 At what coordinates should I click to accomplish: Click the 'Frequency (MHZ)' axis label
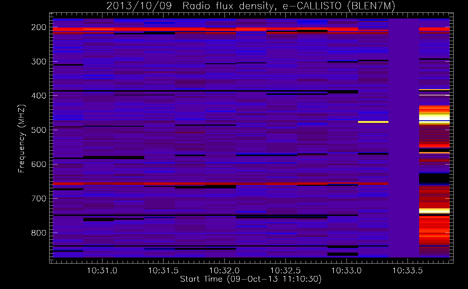click(x=22, y=138)
